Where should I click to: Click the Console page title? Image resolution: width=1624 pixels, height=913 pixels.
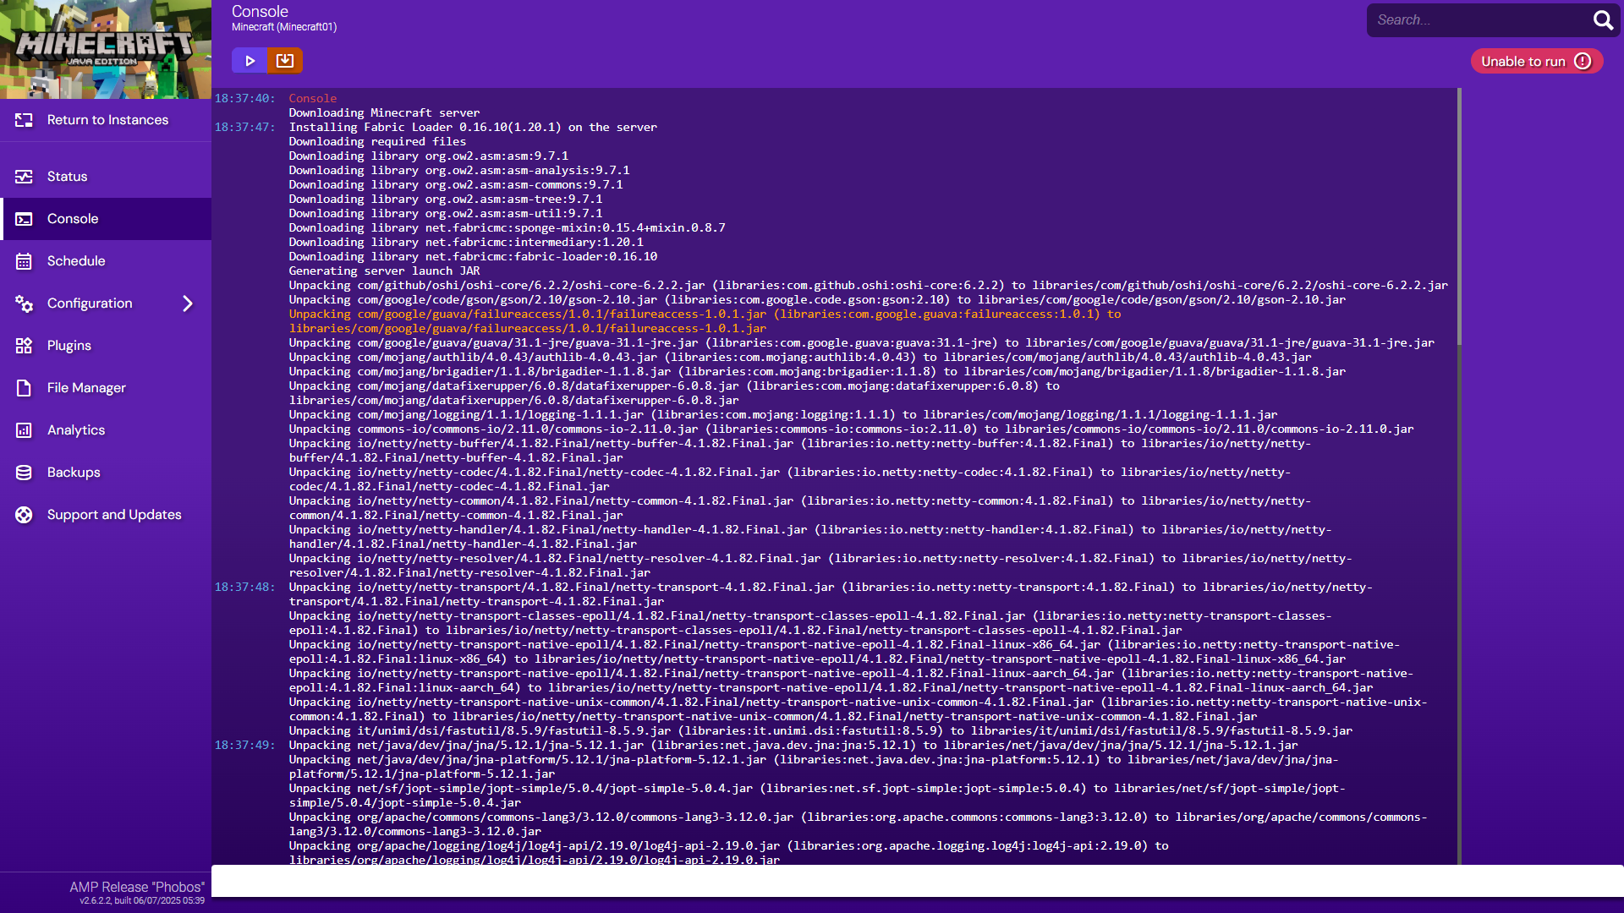[260, 11]
